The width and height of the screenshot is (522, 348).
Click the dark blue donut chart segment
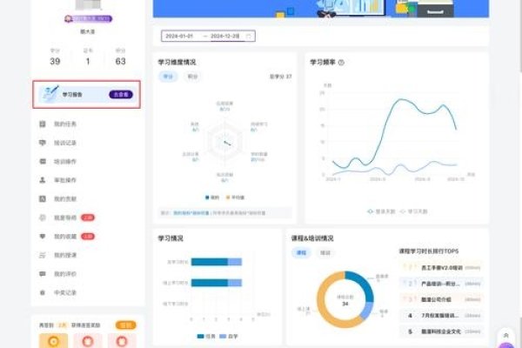[363, 283]
